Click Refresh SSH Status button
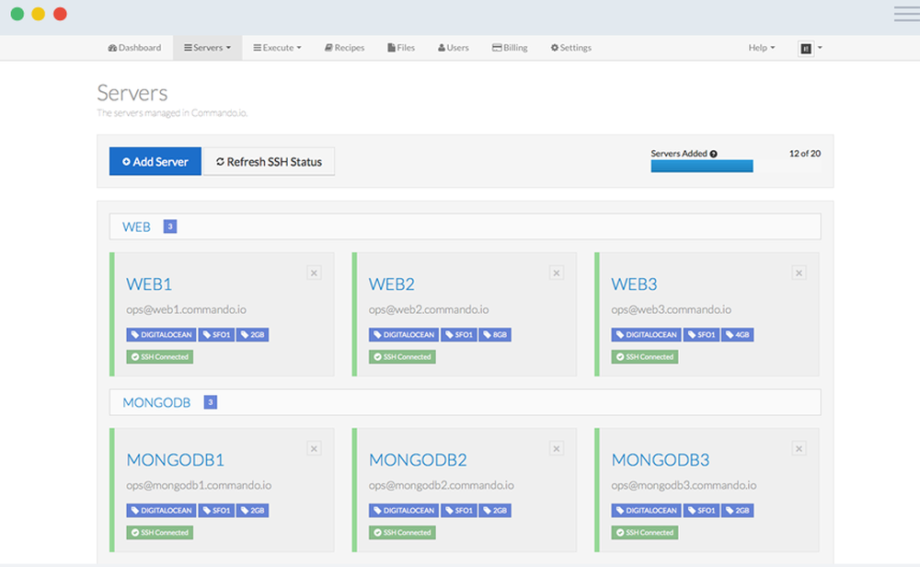Screen dimensions: 920x567 pos(270,161)
